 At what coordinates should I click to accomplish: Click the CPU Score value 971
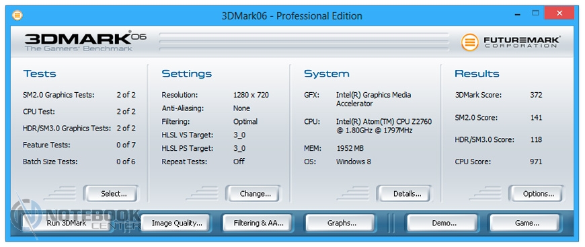pyautogui.click(x=536, y=162)
